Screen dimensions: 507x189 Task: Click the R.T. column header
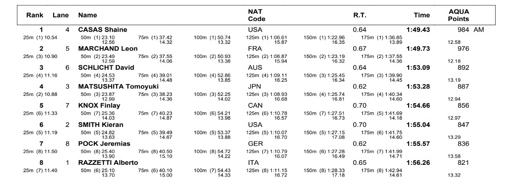pos(359,15)
